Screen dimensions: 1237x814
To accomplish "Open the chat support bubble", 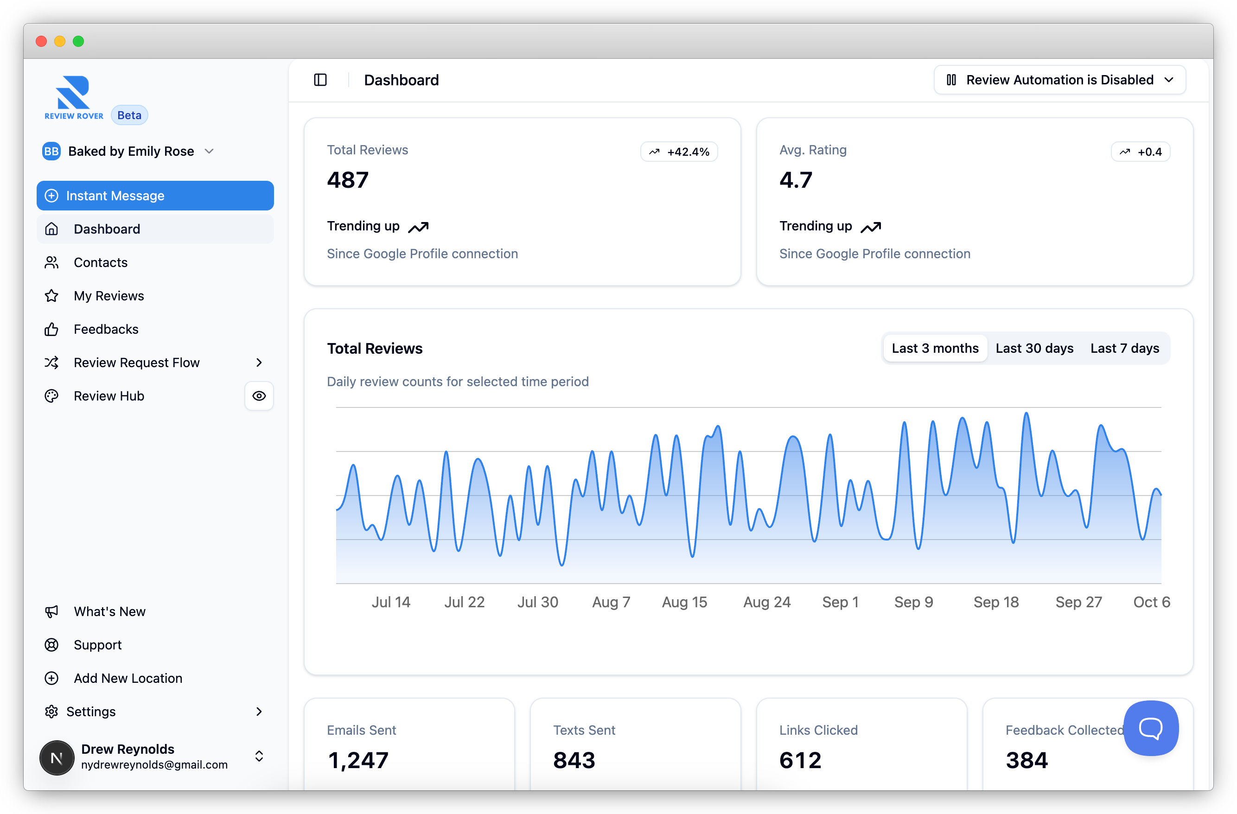I will (x=1150, y=727).
